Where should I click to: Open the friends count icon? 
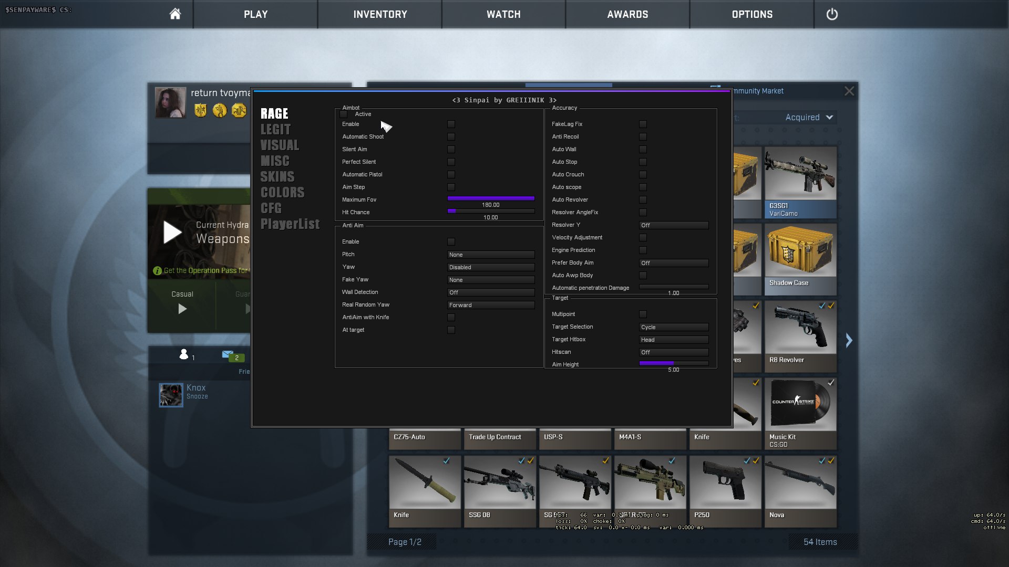click(183, 354)
